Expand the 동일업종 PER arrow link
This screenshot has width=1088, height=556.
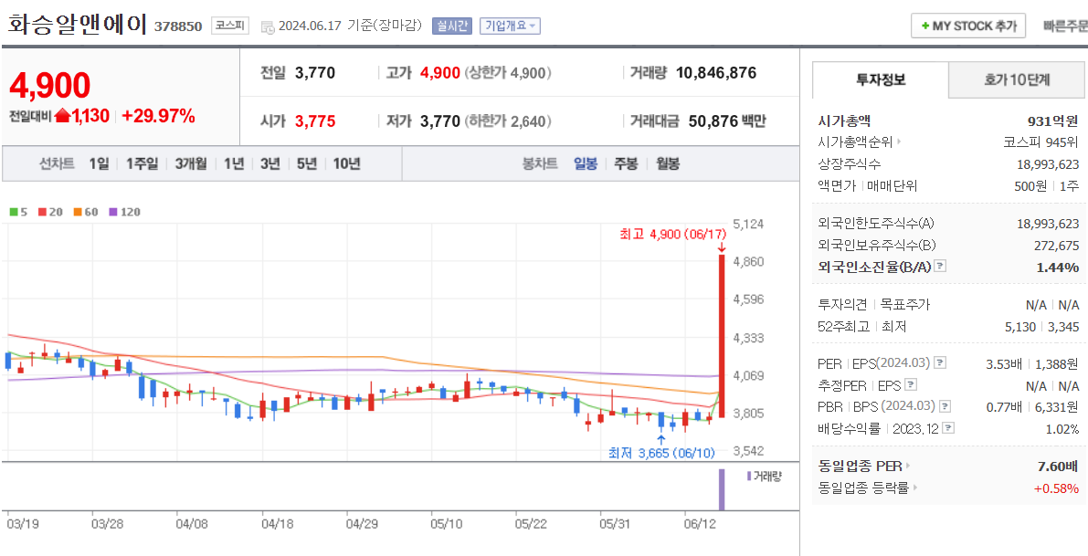point(908,466)
